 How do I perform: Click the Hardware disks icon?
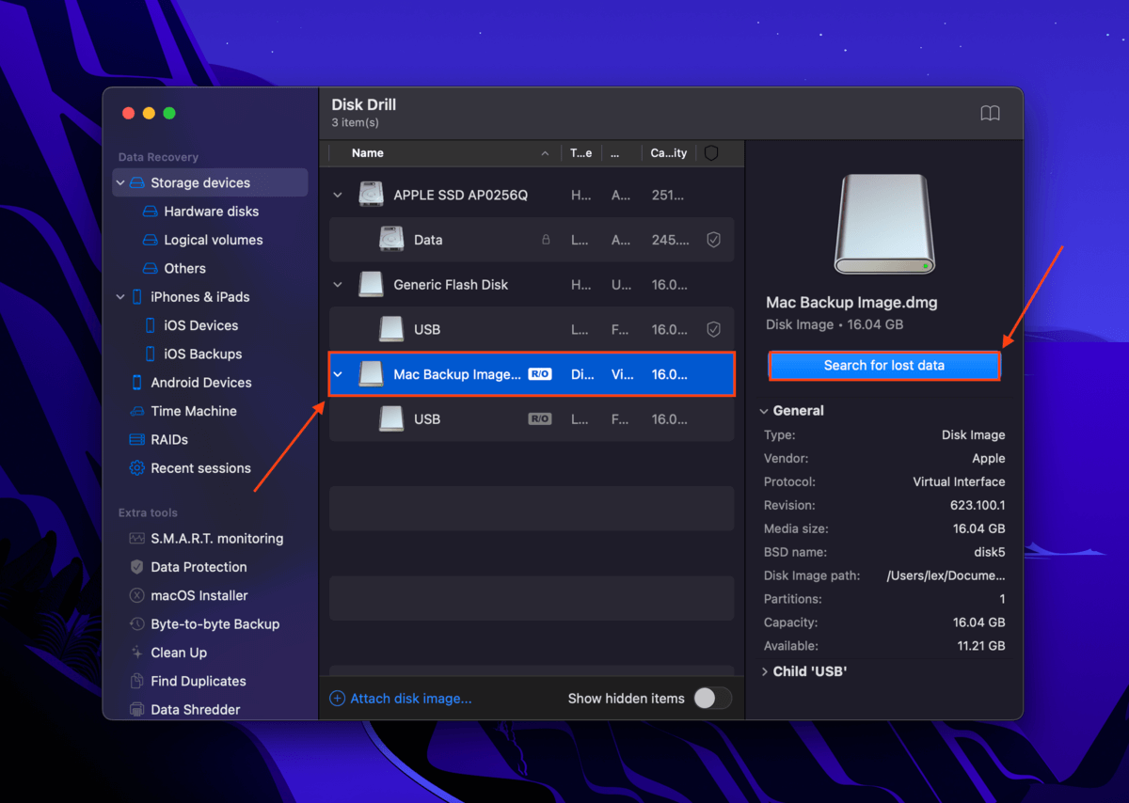(x=151, y=212)
